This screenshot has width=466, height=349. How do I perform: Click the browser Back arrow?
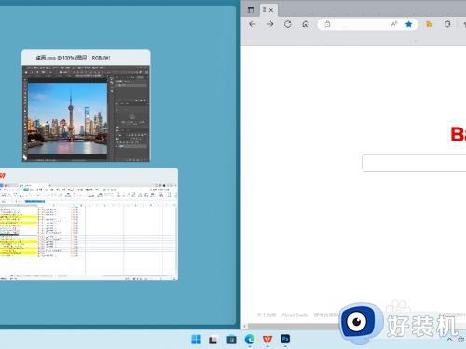(253, 24)
